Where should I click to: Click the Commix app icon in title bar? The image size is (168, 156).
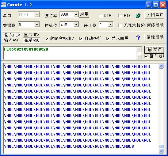3,5
